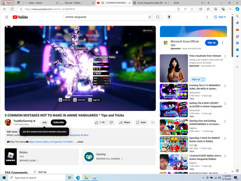Screen dimensions: 241x181
Task: Save video to playlist
Action: [x=141, y=123]
